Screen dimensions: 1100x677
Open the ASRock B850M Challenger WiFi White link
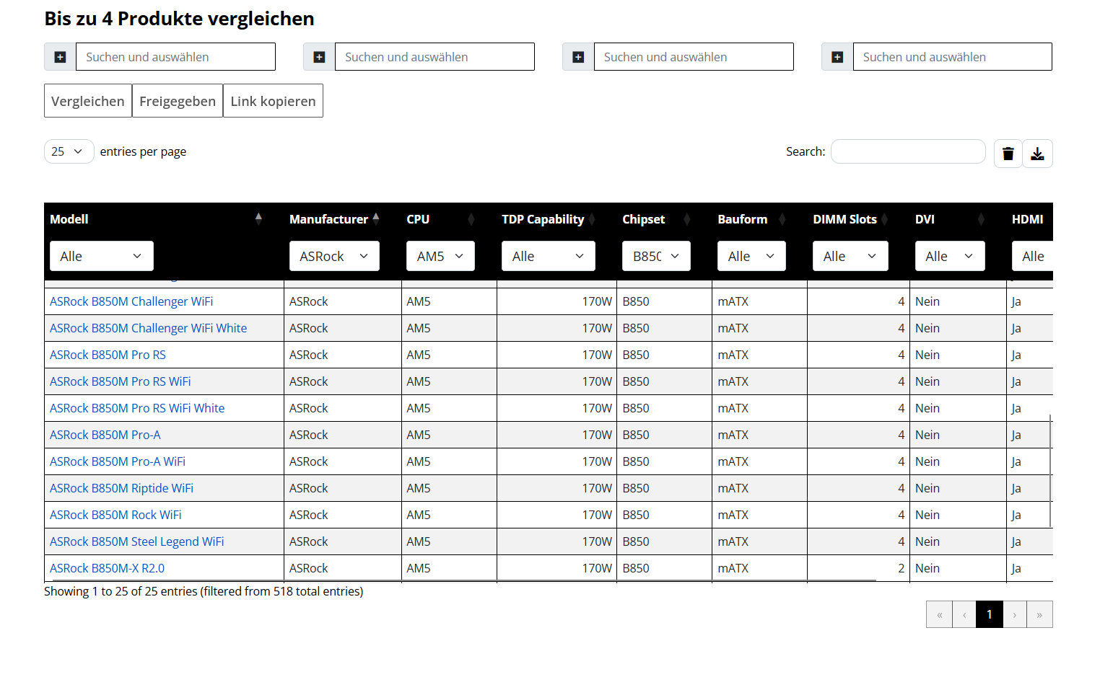pos(148,328)
